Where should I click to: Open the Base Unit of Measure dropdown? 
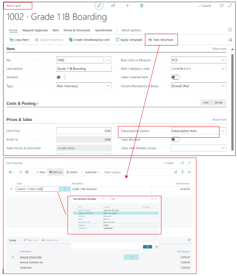pos(198,60)
